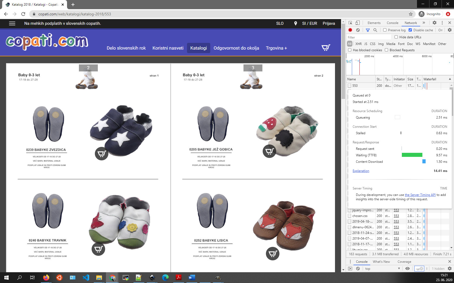This screenshot has width=454, height=283.
Task: Click the record network log button
Action: (350, 30)
